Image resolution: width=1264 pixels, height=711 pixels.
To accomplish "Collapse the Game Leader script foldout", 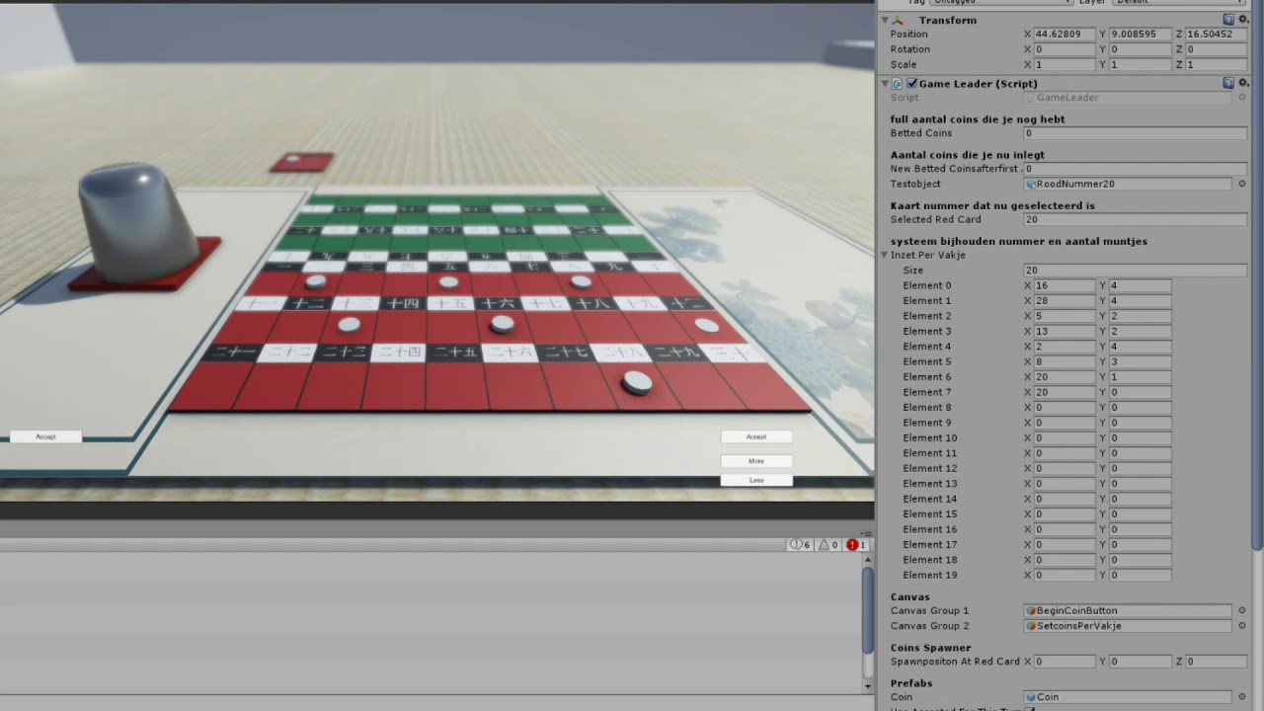I will 885,84.
